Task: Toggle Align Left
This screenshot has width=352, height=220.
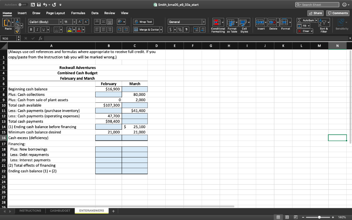Action: pos(97,30)
